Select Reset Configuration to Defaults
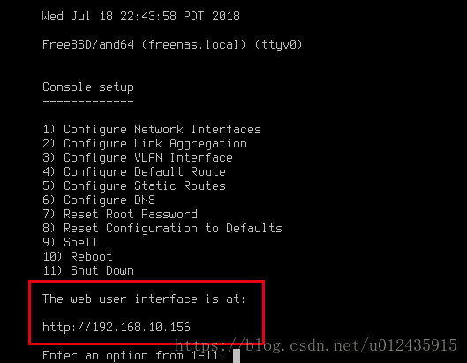The image size is (467, 363). pyautogui.click(x=162, y=229)
